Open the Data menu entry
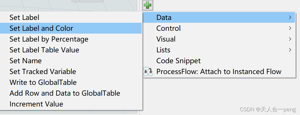The image size is (300, 115). point(164,18)
